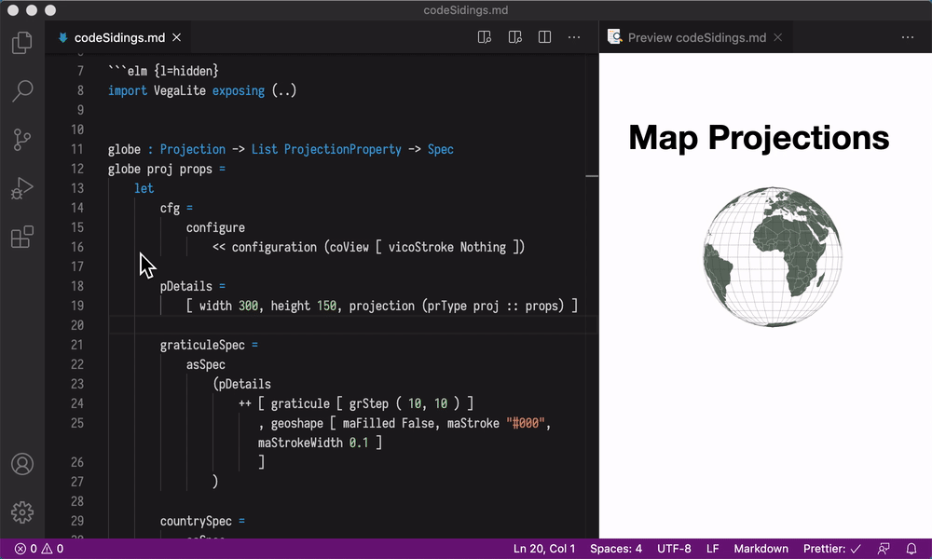Click 'let' keyword on line 13

144,188
